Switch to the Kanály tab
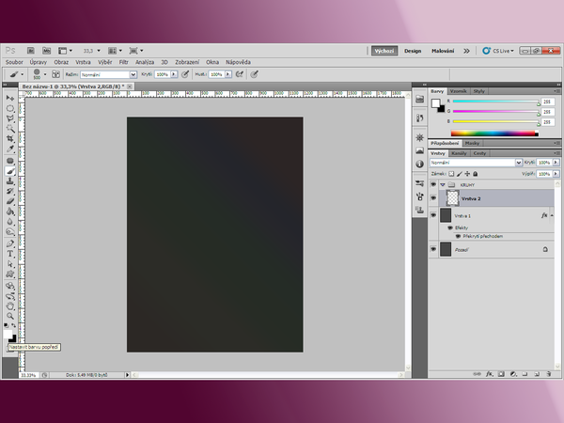 (460, 152)
